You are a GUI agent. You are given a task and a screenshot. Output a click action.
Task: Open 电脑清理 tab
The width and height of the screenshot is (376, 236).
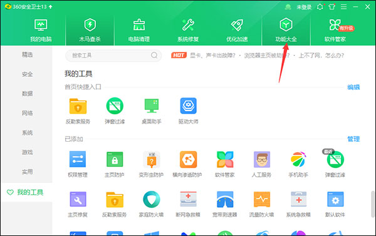point(139,31)
